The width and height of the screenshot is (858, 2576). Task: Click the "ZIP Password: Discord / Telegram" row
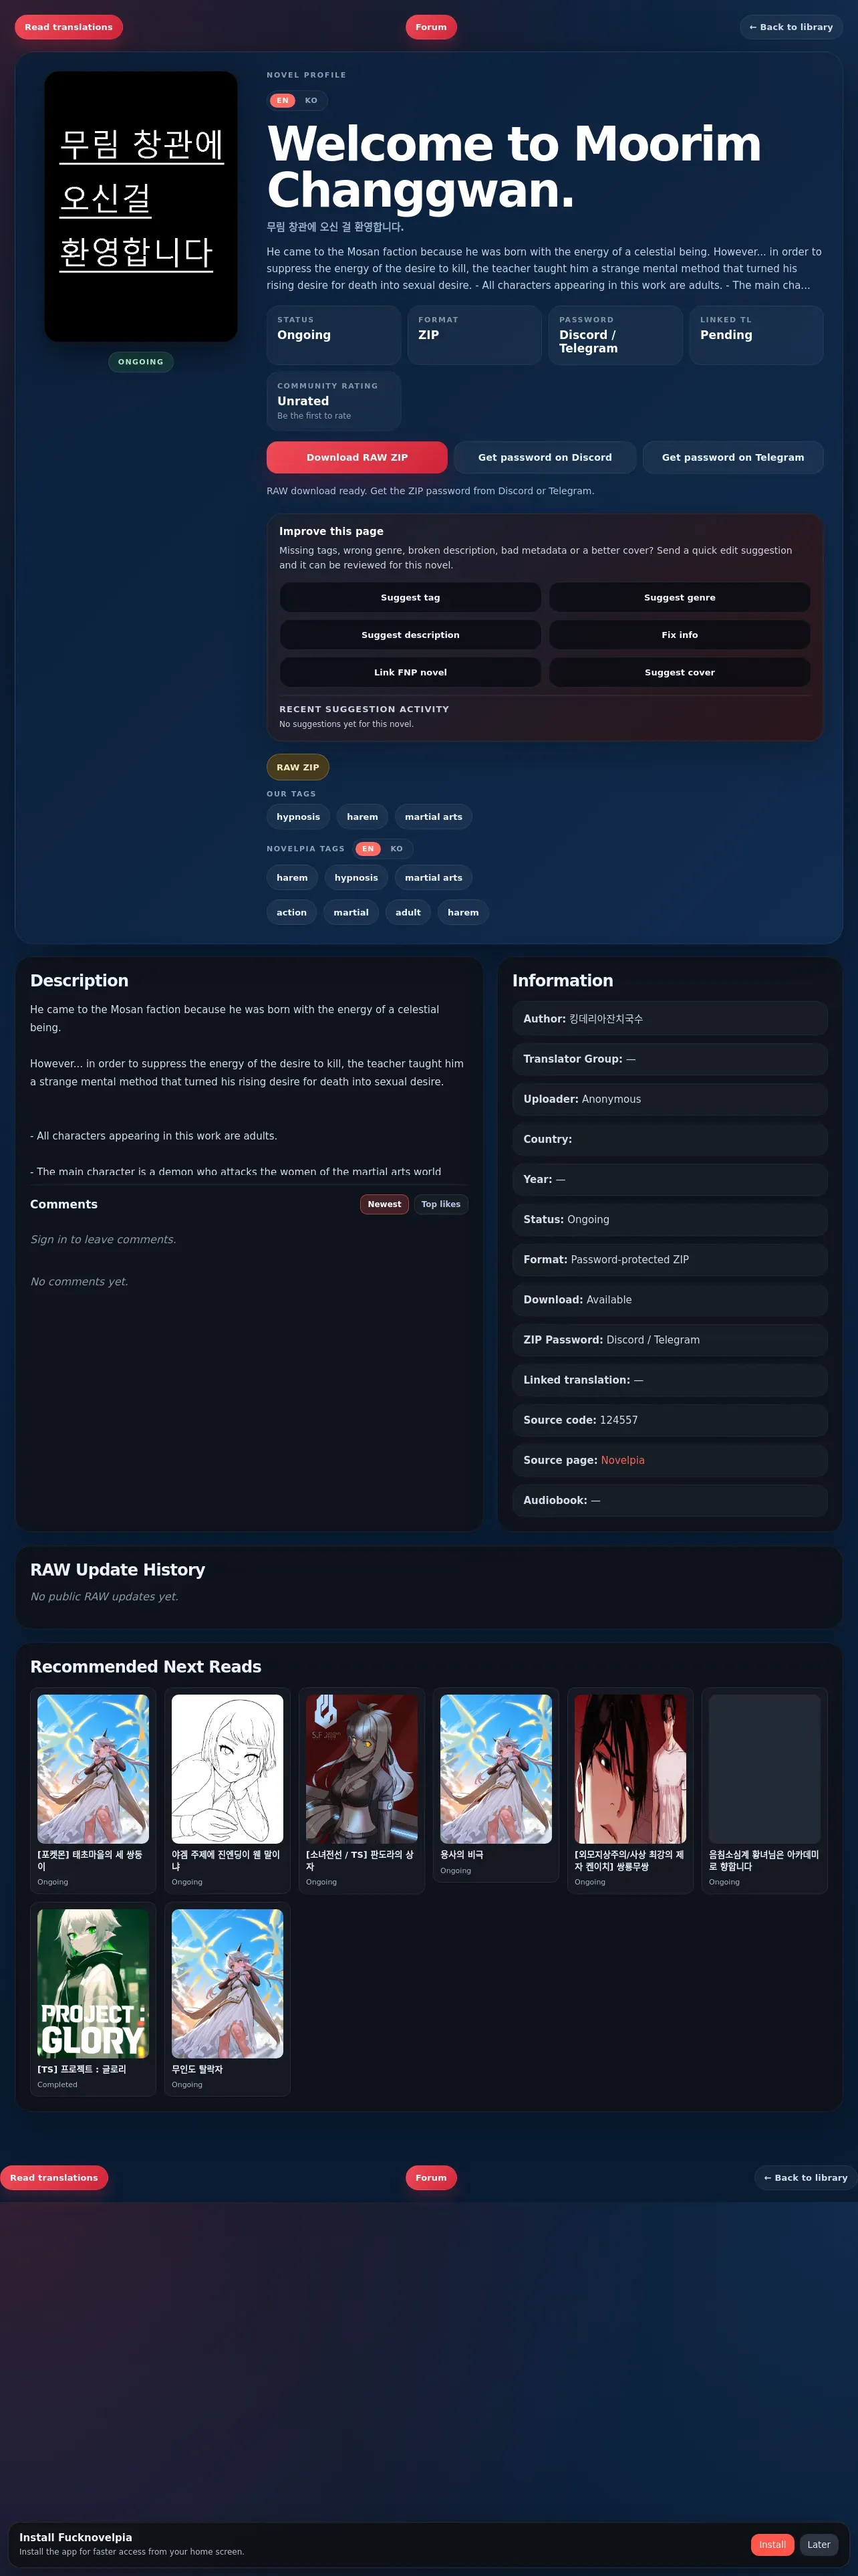click(670, 1340)
